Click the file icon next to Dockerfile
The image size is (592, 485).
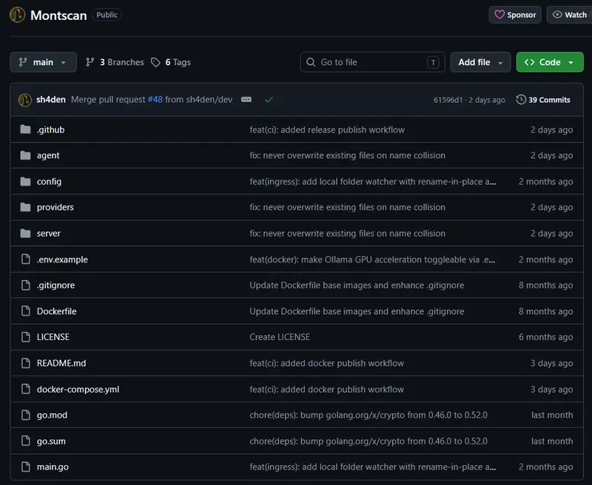pyautogui.click(x=26, y=311)
